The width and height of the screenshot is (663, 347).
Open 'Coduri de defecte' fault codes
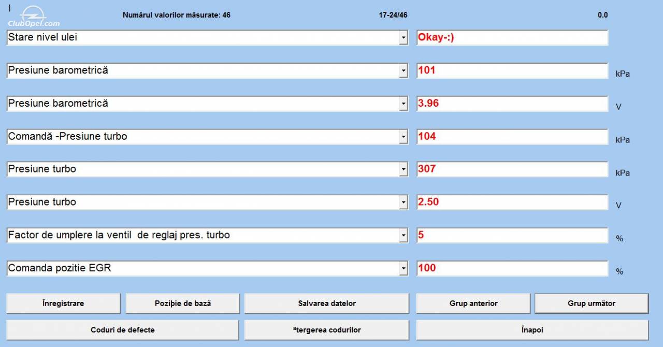123,330
